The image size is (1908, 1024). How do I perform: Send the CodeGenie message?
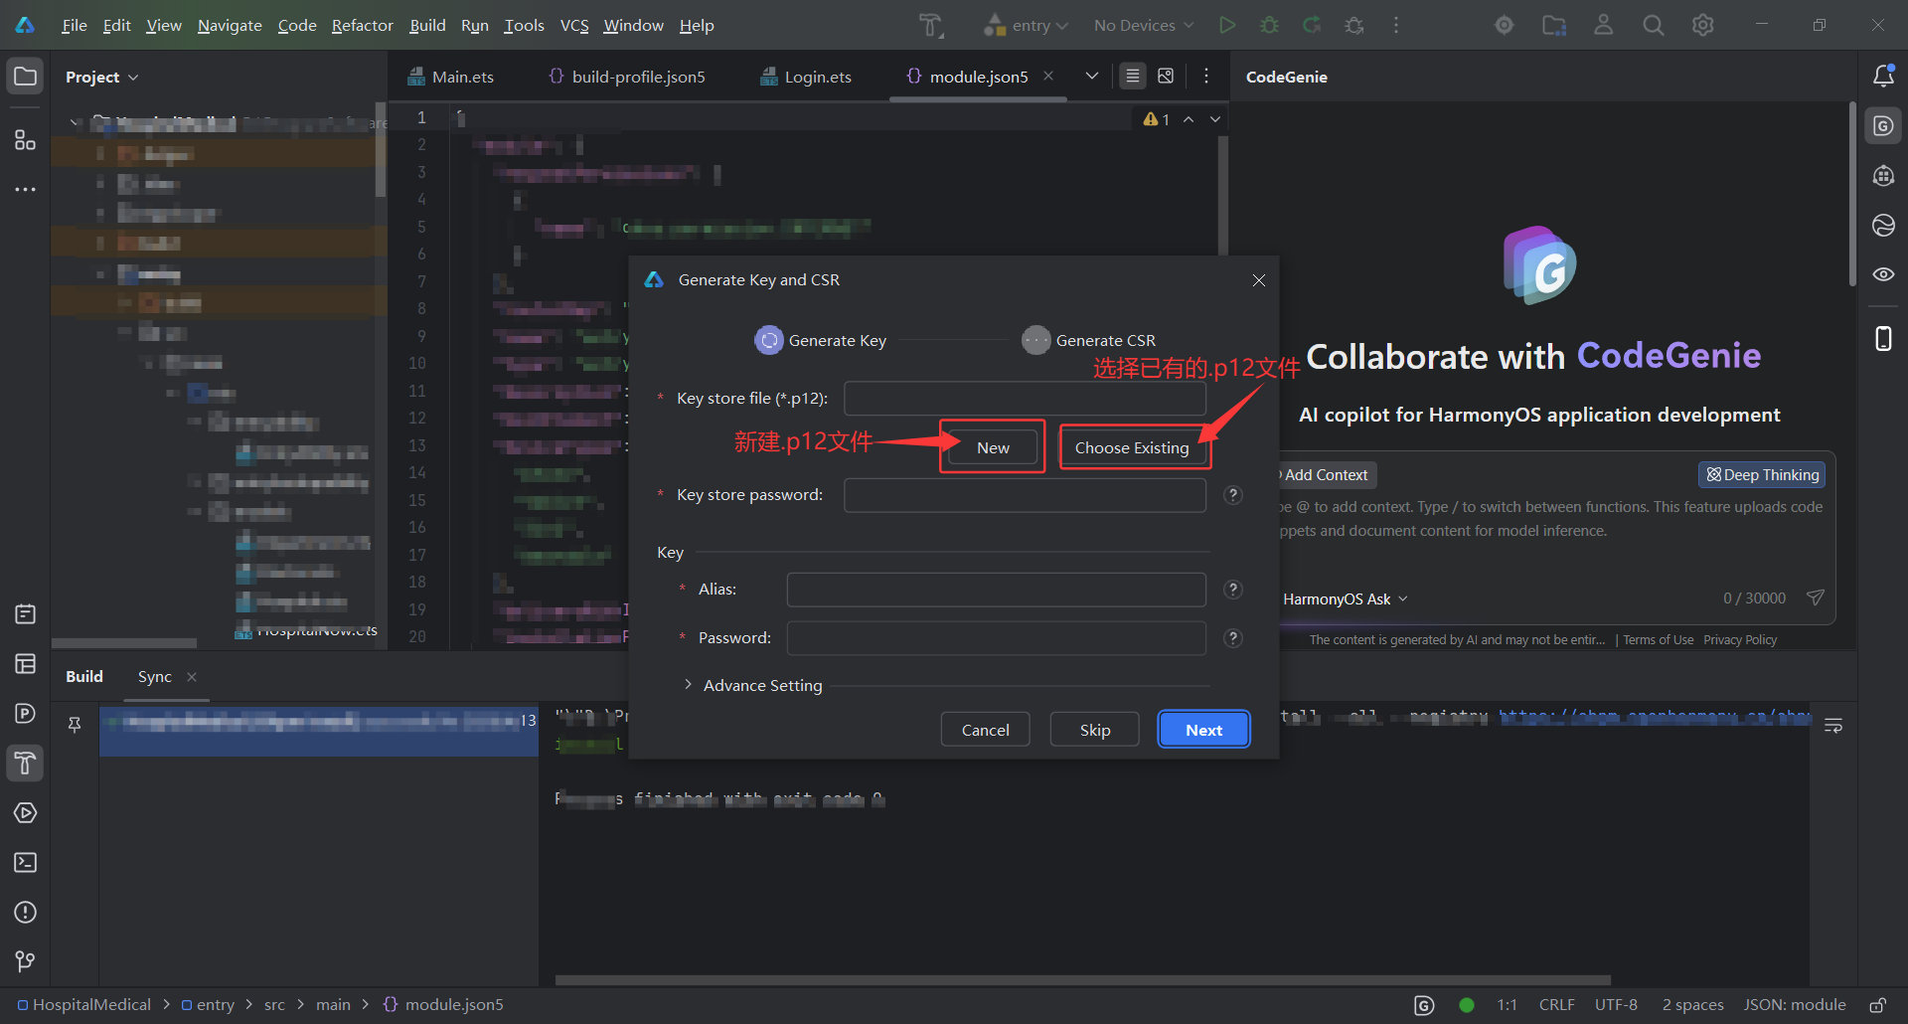[1815, 597]
